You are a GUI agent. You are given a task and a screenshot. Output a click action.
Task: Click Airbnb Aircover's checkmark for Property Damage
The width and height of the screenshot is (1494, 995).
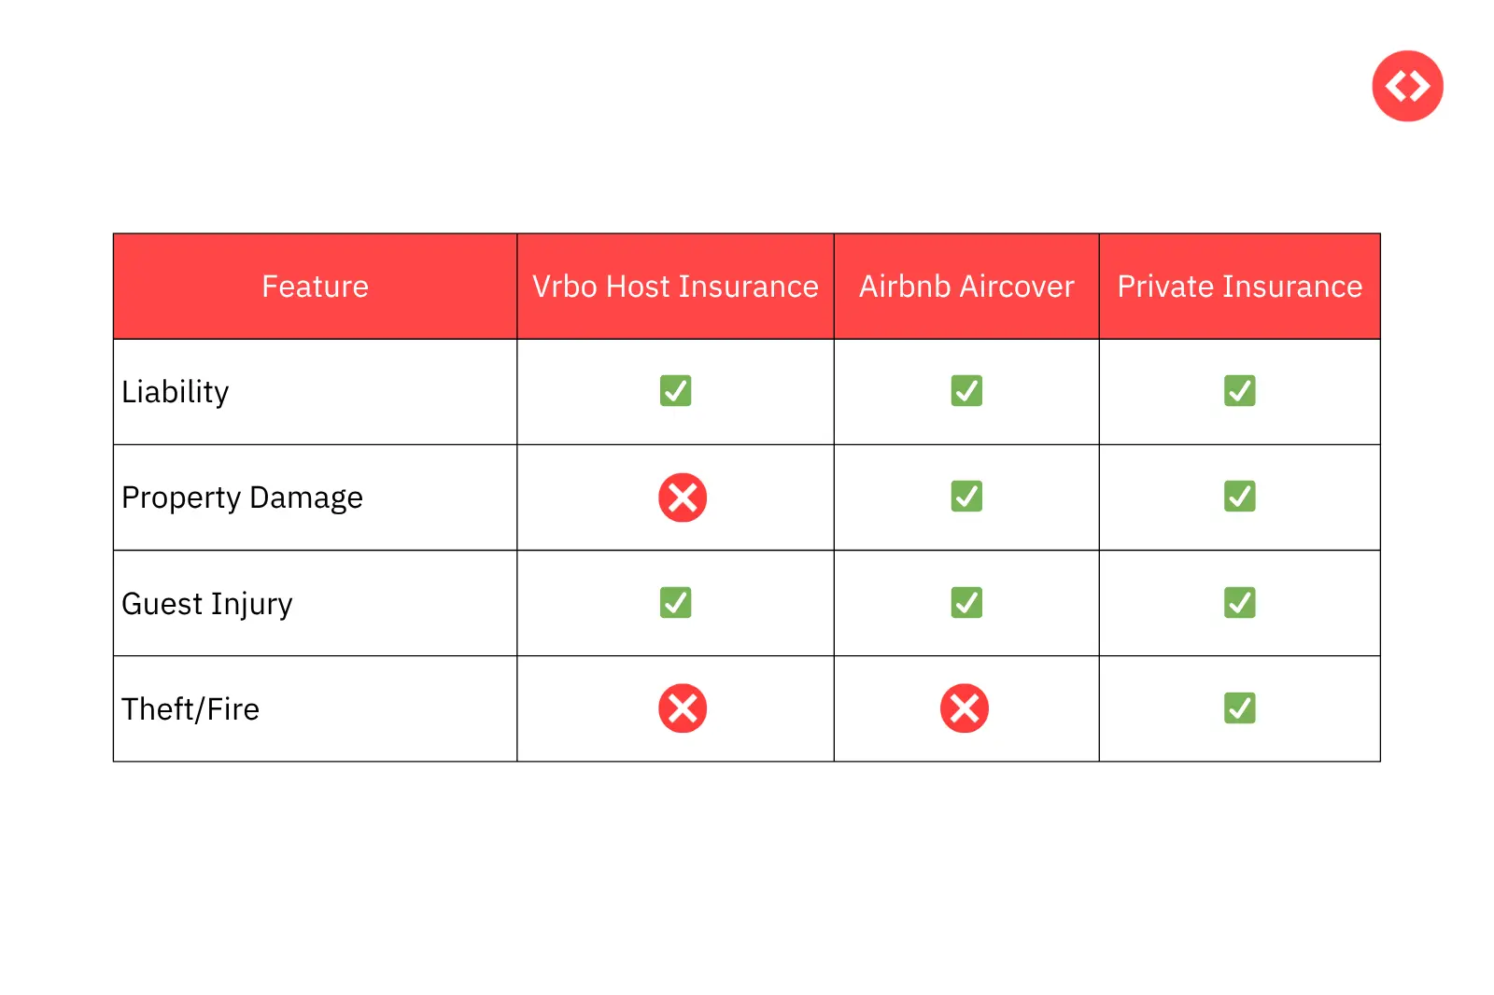(966, 497)
